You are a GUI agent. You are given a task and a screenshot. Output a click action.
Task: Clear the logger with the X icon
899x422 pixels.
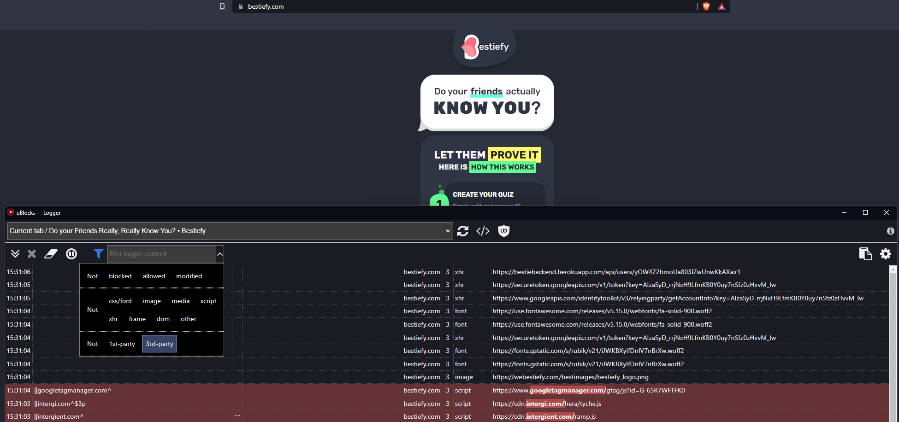pos(32,254)
